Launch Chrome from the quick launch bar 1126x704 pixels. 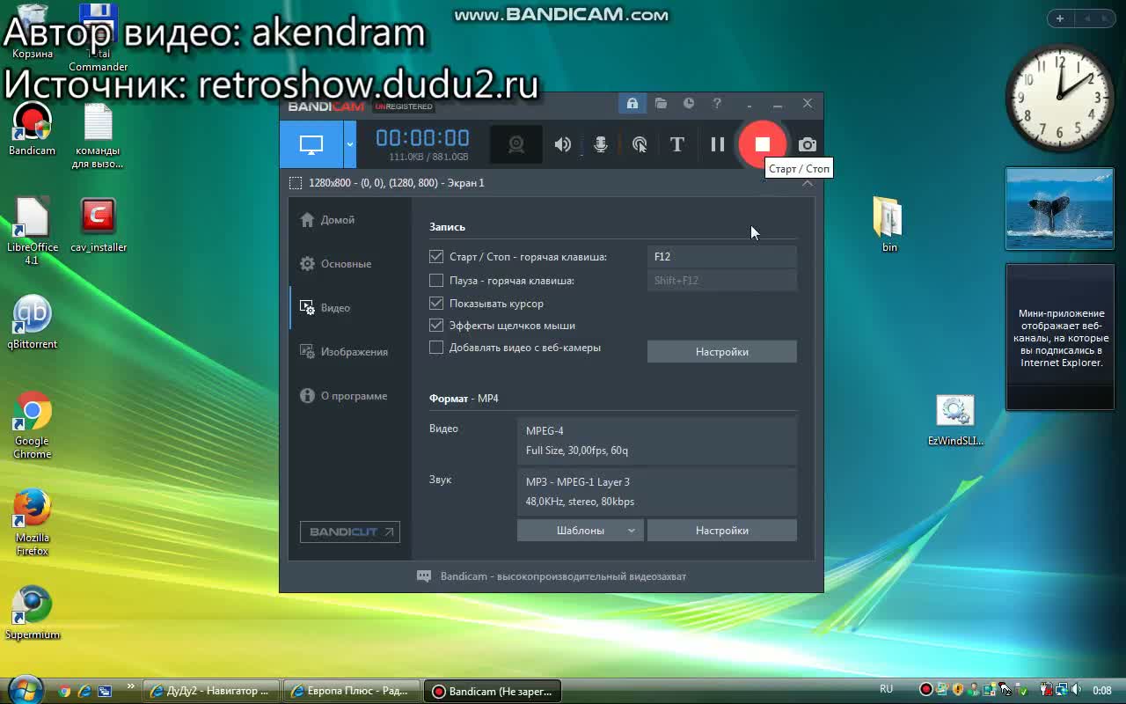pyautogui.click(x=64, y=691)
